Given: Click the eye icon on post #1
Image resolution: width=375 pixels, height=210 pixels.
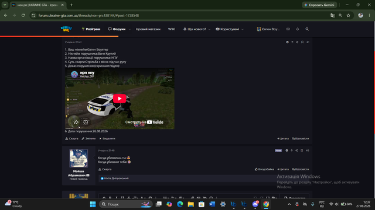Looking at the screenshot, I should click(287, 42).
